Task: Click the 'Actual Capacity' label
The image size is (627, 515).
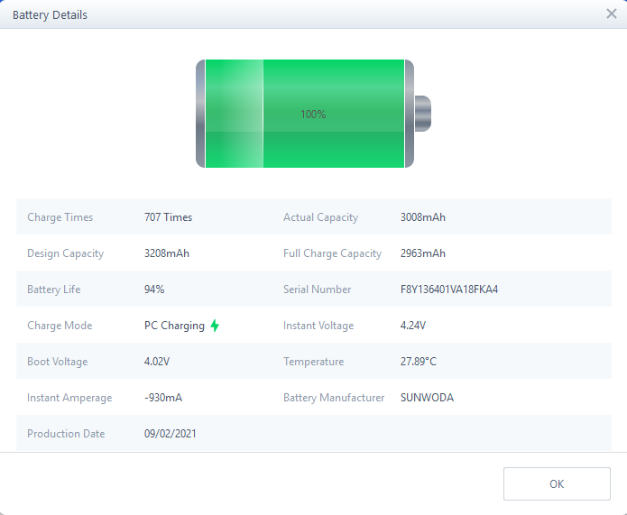Action: coord(320,217)
